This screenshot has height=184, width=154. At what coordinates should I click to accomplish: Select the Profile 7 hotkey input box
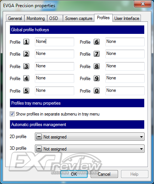[125, 54]
